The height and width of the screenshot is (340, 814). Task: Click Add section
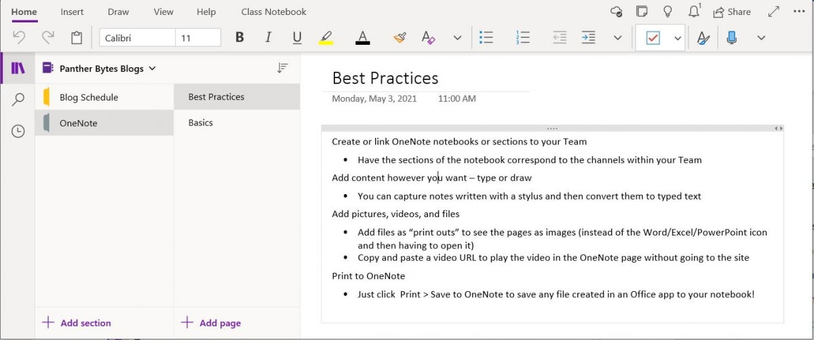tap(77, 322)
